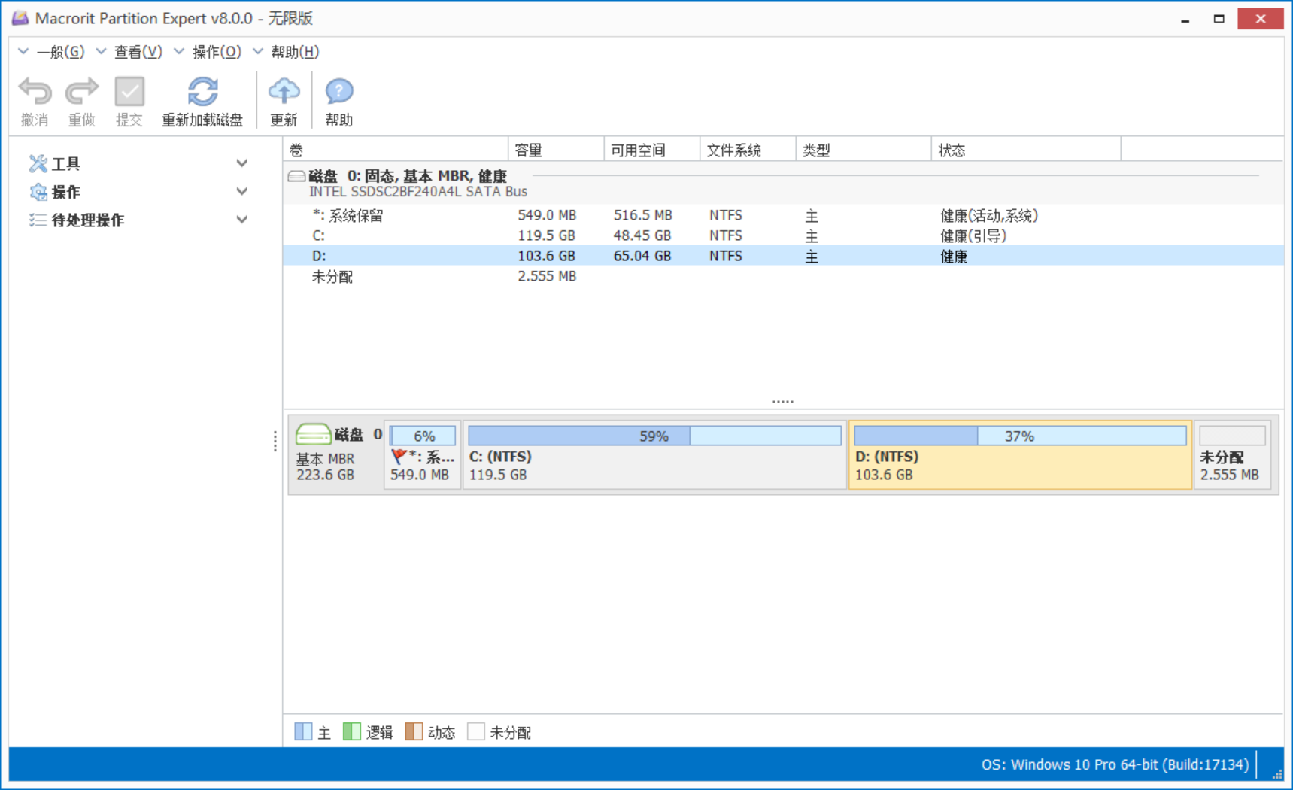Select the D: (NTFS) 103.6 GB block

tap(1020, 454)
